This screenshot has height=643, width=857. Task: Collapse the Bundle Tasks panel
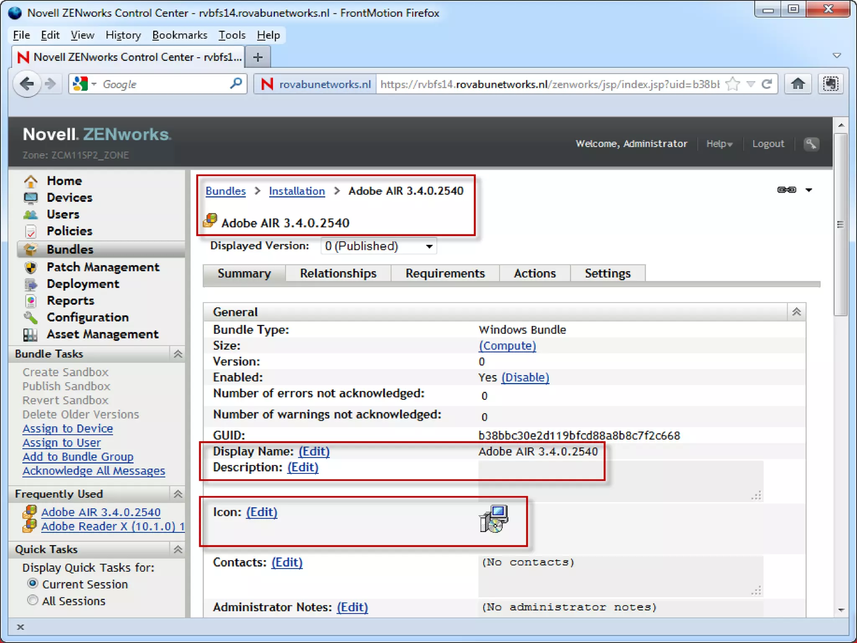pos(178,354)
